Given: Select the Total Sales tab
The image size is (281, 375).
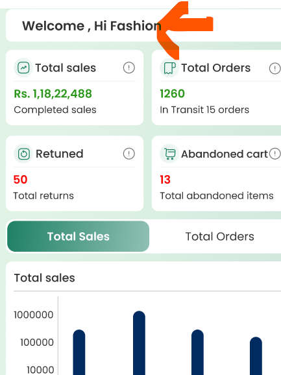Looking at the screenshot, I should [x=79, y=236].
